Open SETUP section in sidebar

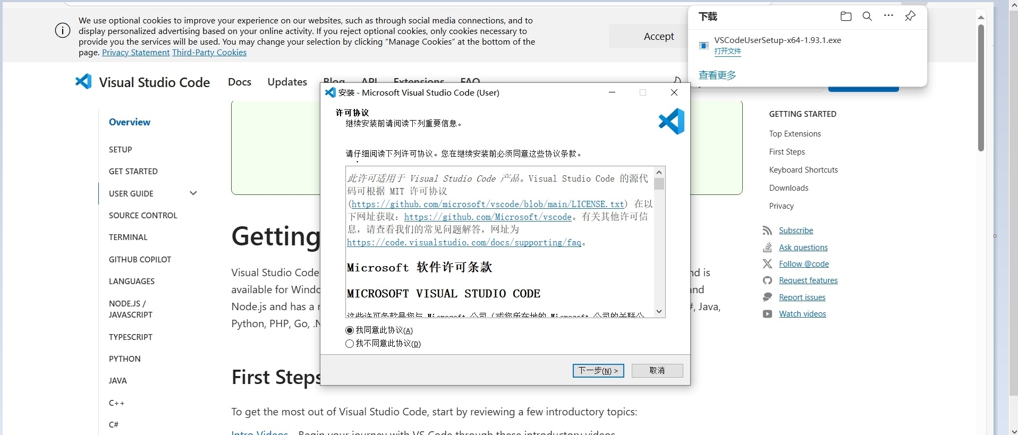point(121,150)
